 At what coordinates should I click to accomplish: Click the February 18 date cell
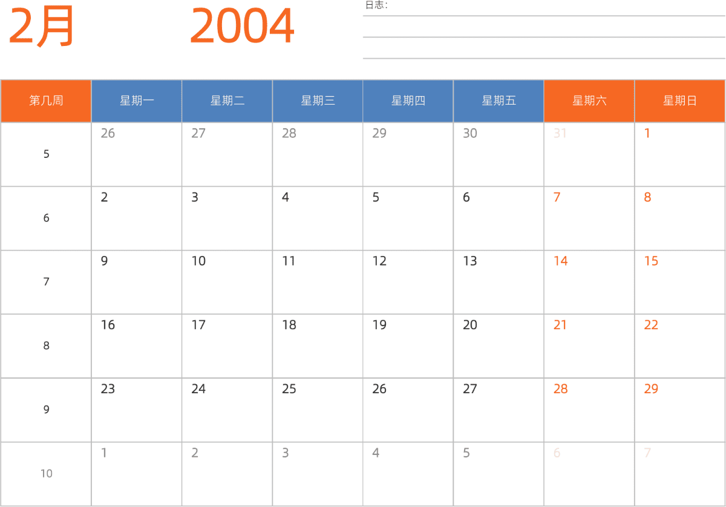tap(318, 346)
